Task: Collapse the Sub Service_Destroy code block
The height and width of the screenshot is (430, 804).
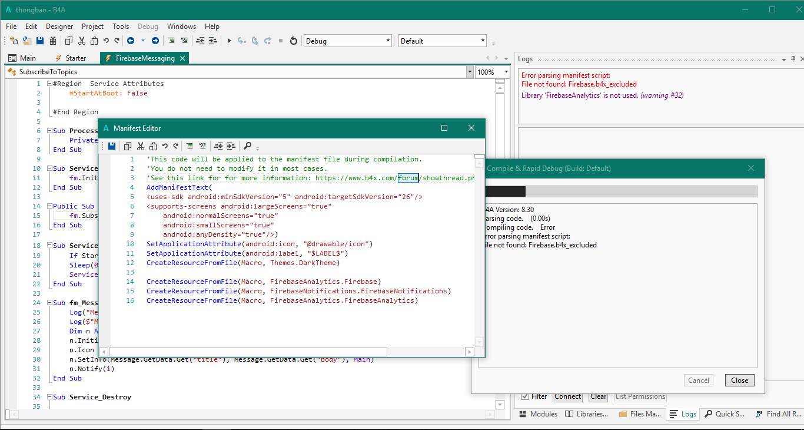Action: click(x=49, y=397)
